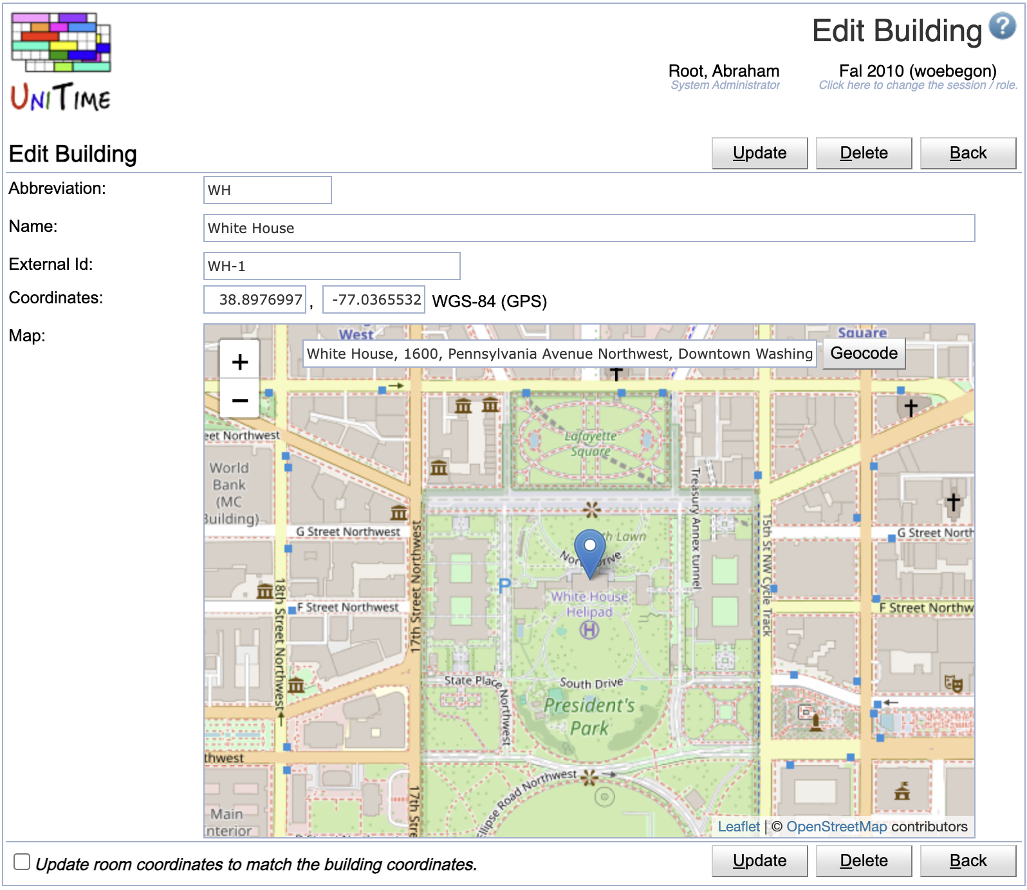The image size is (1027, 890).
Task: Click the blue location marker pin
Action: (x=589, y=554)
